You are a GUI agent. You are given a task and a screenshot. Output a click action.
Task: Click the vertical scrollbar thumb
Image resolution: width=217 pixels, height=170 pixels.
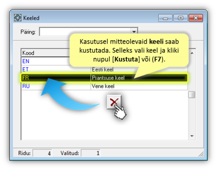[192, 95]
